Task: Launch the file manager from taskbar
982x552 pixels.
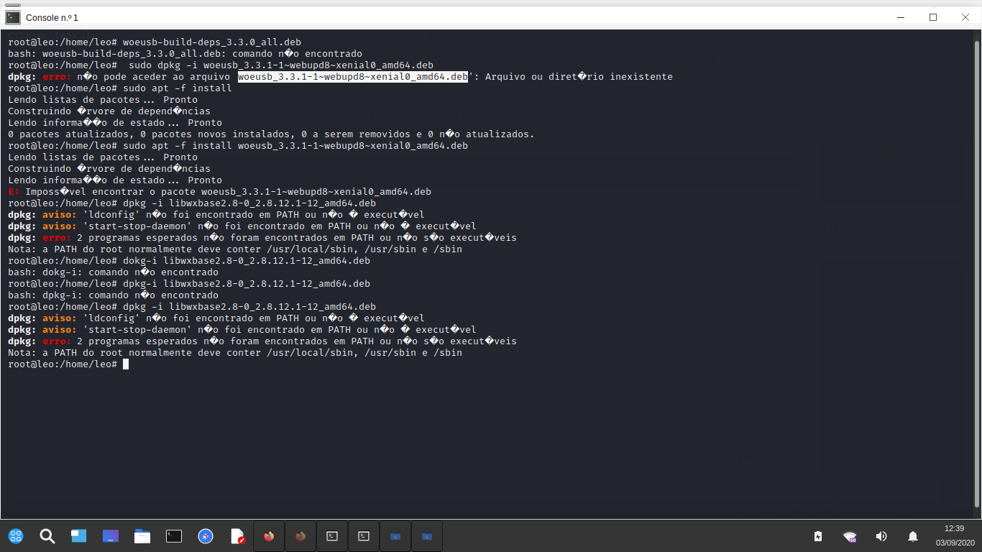Action: tap(142, 536)
